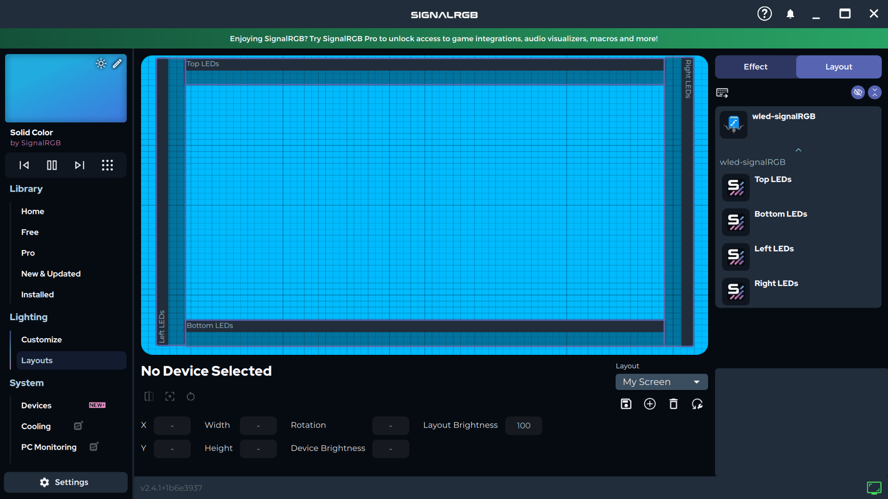This screenshot has height=499, width=888.
Task: Pause the current effect
Action: pos(52,165)
